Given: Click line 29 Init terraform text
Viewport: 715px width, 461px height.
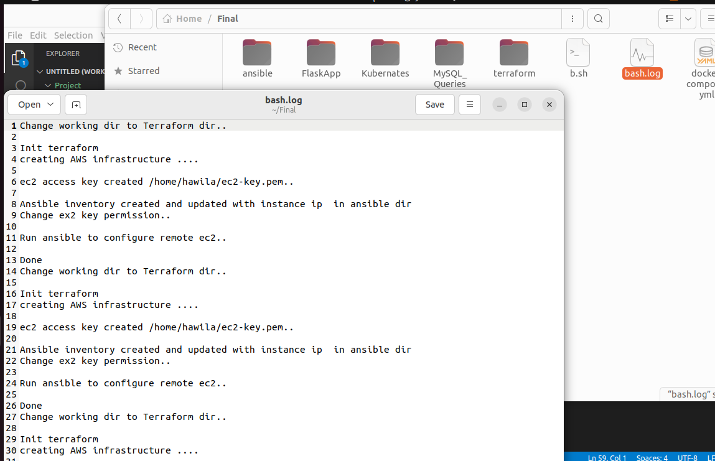Looking at the screenshot, I should pyautogui.click(x=59, y=440).
